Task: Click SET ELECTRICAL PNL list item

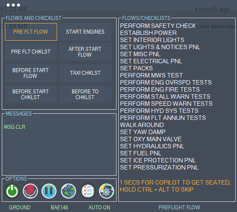Action: tap(151, 62)
